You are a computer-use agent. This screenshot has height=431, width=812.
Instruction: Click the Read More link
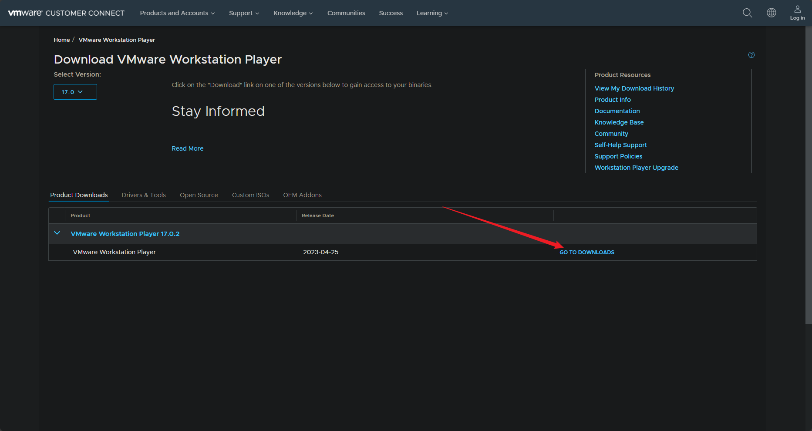(187, 148)
